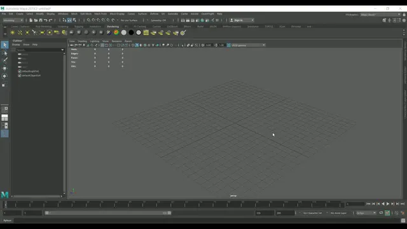The height and width of the screenshot is (229, 407).
Task: Expand the Outliner search filter dropdown
Action: 62,50
